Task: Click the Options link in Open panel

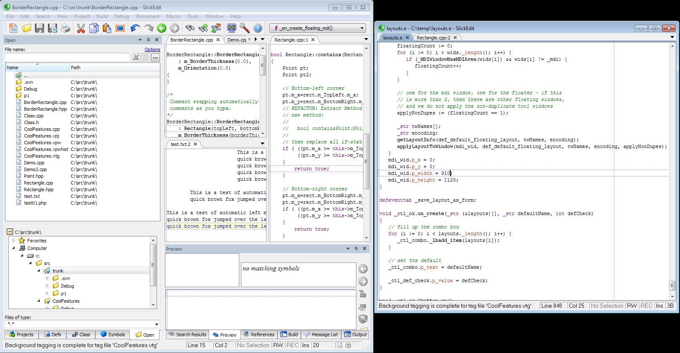Action: point(152,49)
